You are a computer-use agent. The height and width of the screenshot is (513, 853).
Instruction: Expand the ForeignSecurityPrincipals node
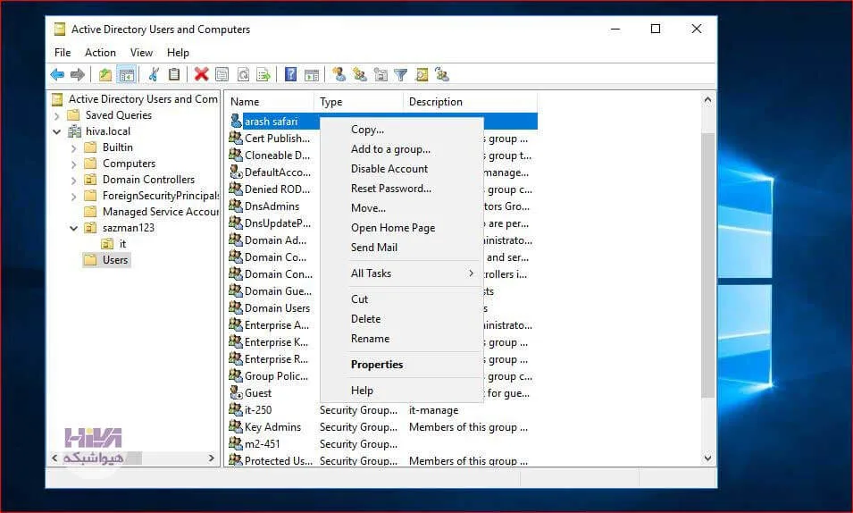pyautogui.click(x=74, y=196)
